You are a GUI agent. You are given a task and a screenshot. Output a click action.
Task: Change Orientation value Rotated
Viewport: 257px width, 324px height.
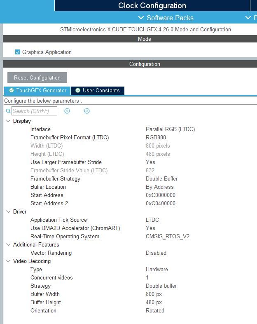(155, 310)
